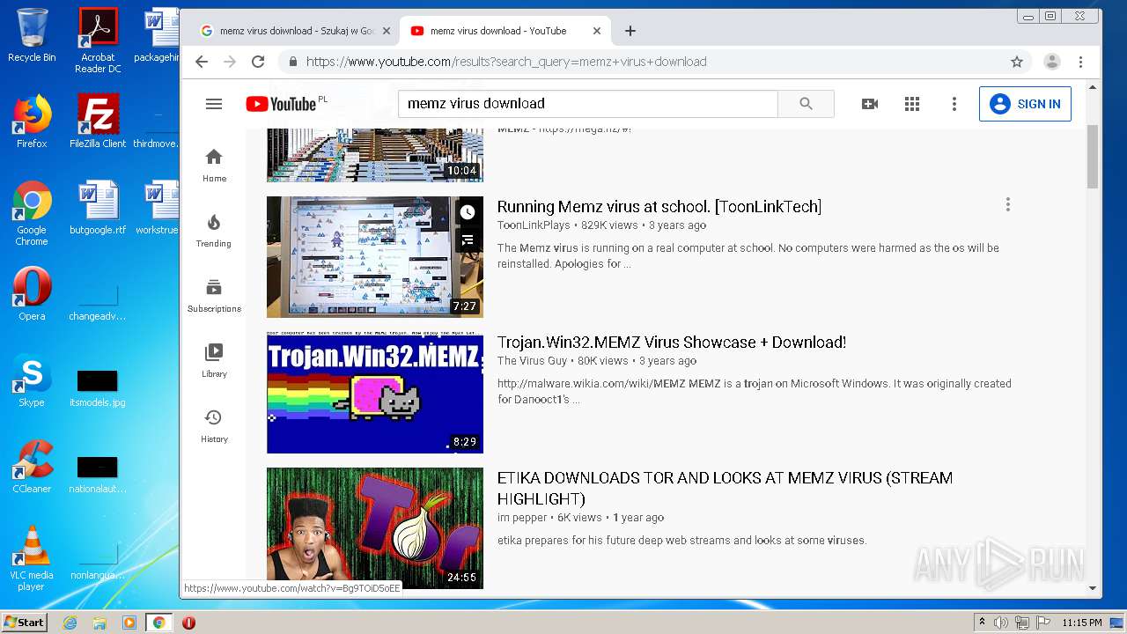Visit The Virus Guy channel
This screenshot has width=1127, height=634.
click(x=532, y=361)
